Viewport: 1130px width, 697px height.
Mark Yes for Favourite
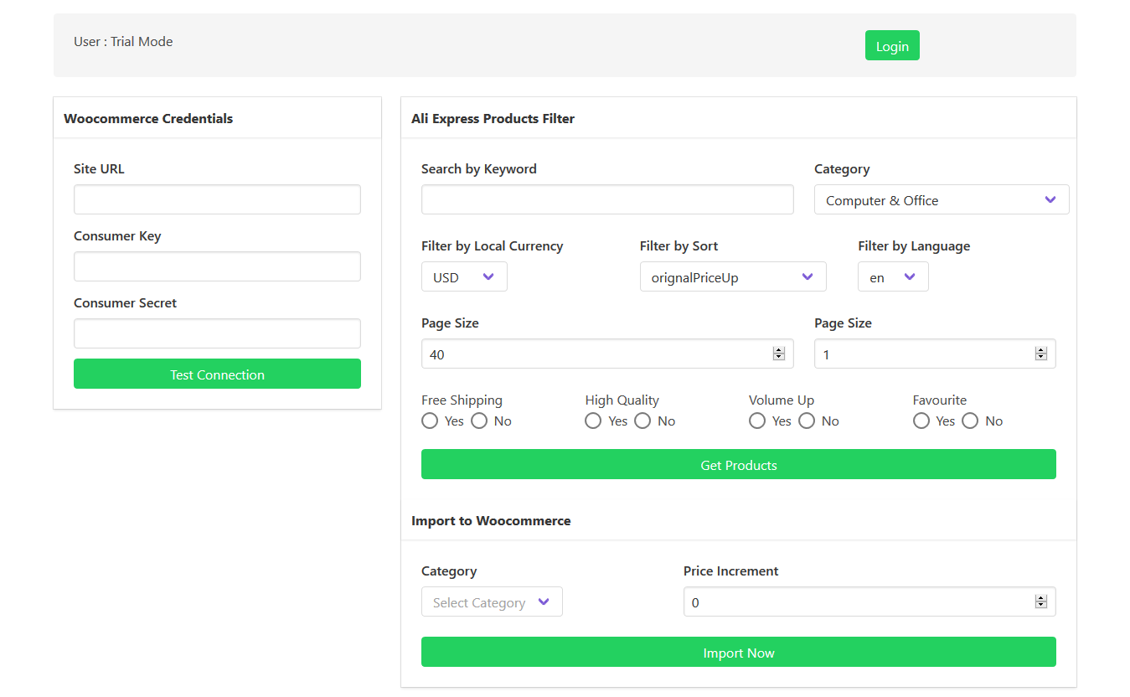click(x=921, y=421)
